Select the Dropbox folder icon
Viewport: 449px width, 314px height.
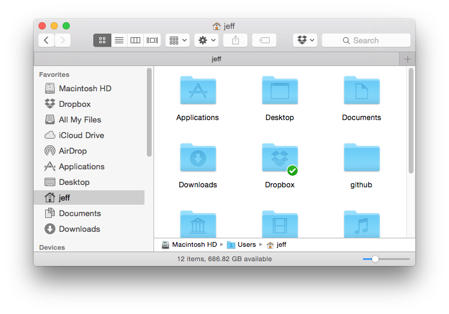pyautogui.click(x=280, y=157)
